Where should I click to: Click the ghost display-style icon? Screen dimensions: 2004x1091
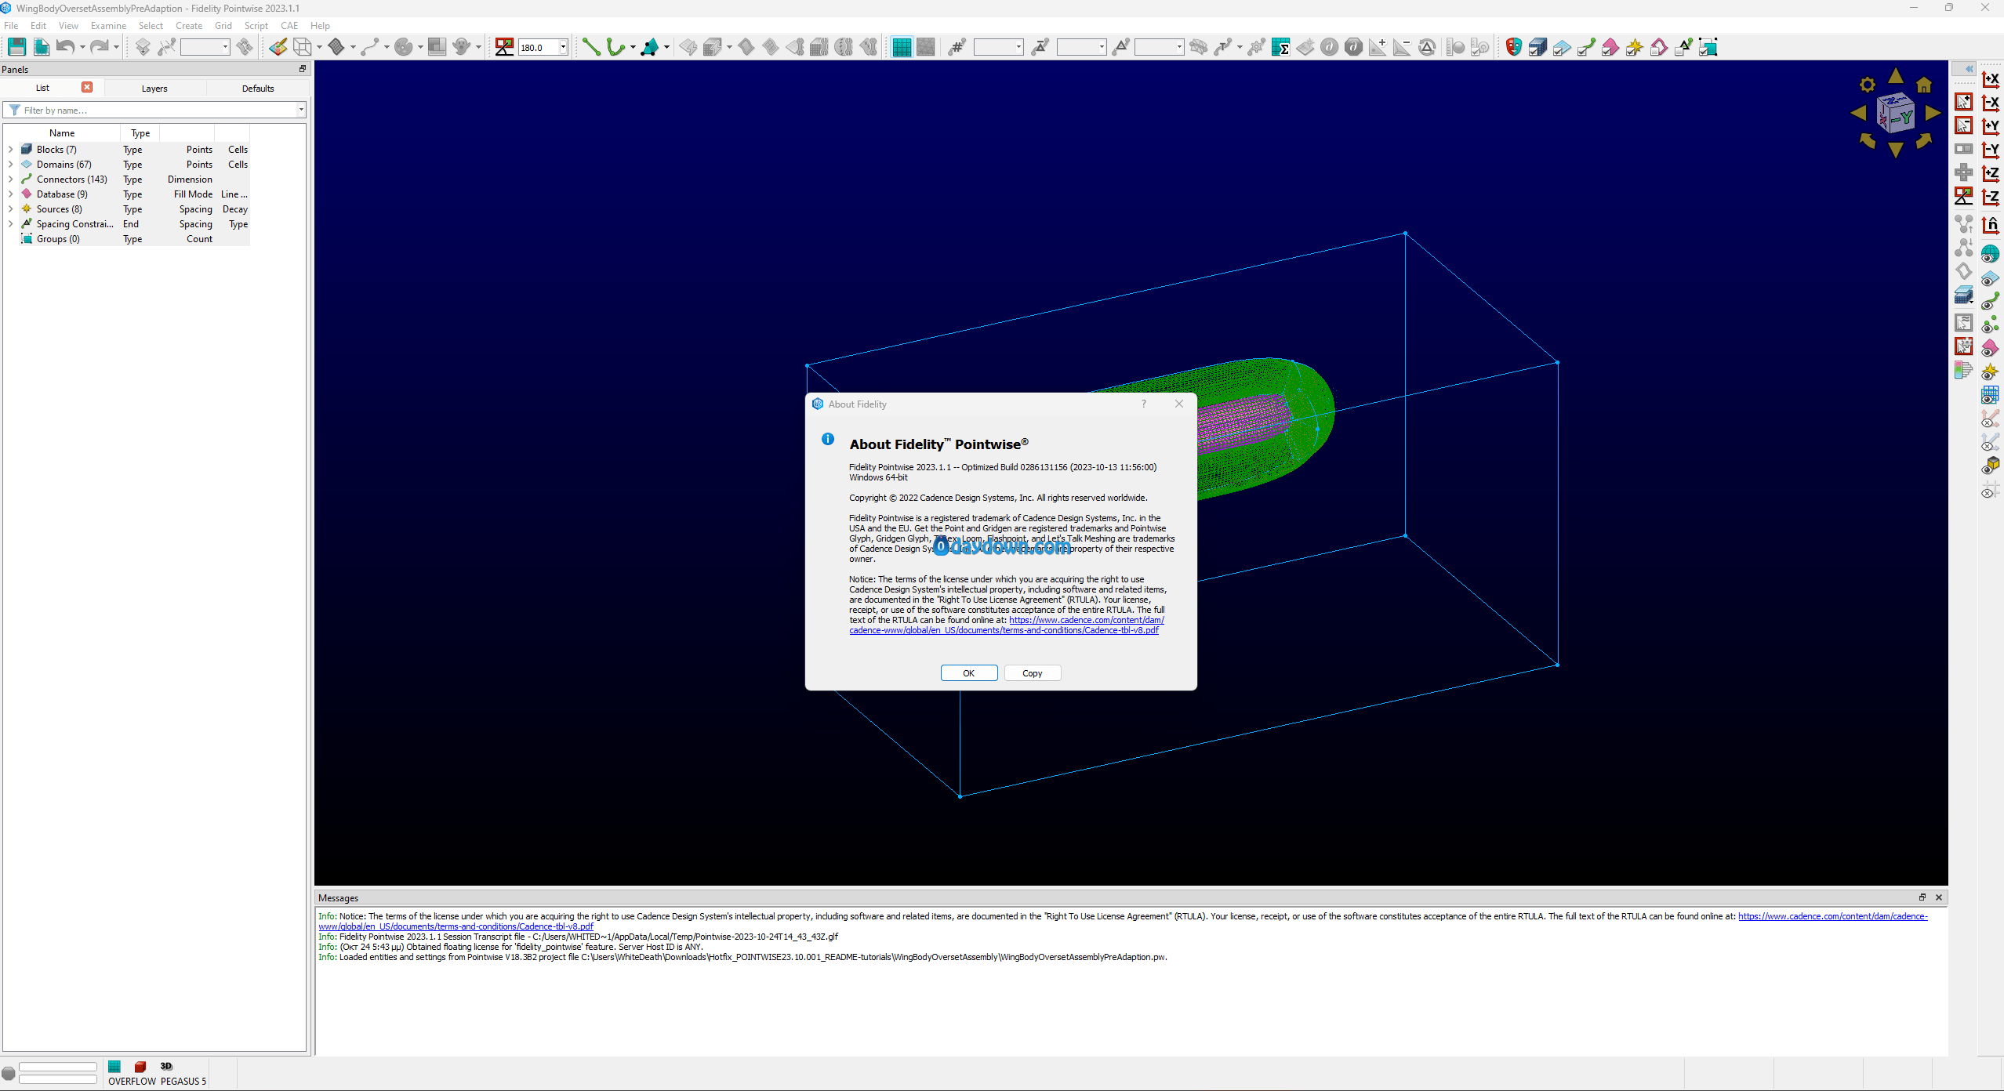(463, 47)
